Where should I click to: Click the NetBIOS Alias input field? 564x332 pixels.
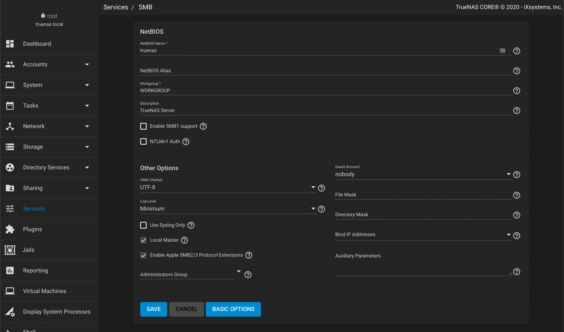point(326,70)
